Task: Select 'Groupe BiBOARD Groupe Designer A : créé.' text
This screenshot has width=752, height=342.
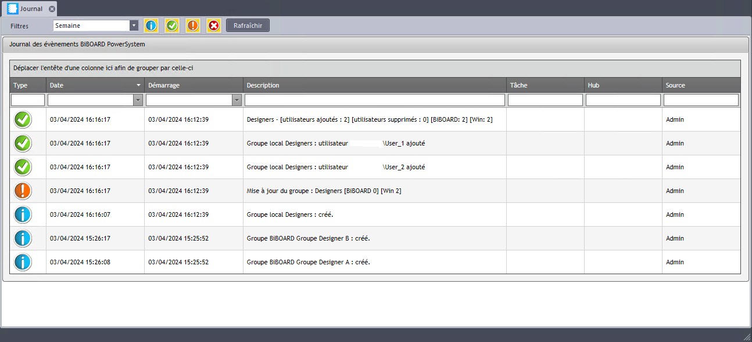Action: pos(308,262)
